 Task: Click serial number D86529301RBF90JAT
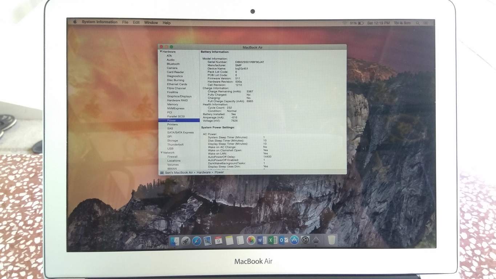(250, 62)
